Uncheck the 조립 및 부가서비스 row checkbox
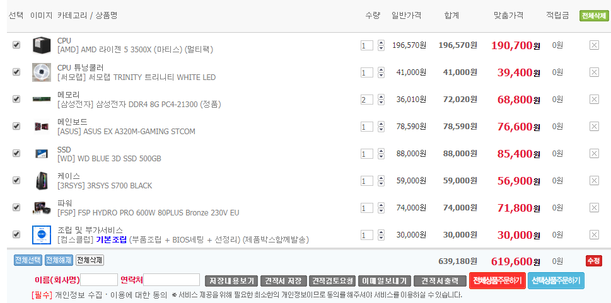 click(x=16, y=234)
